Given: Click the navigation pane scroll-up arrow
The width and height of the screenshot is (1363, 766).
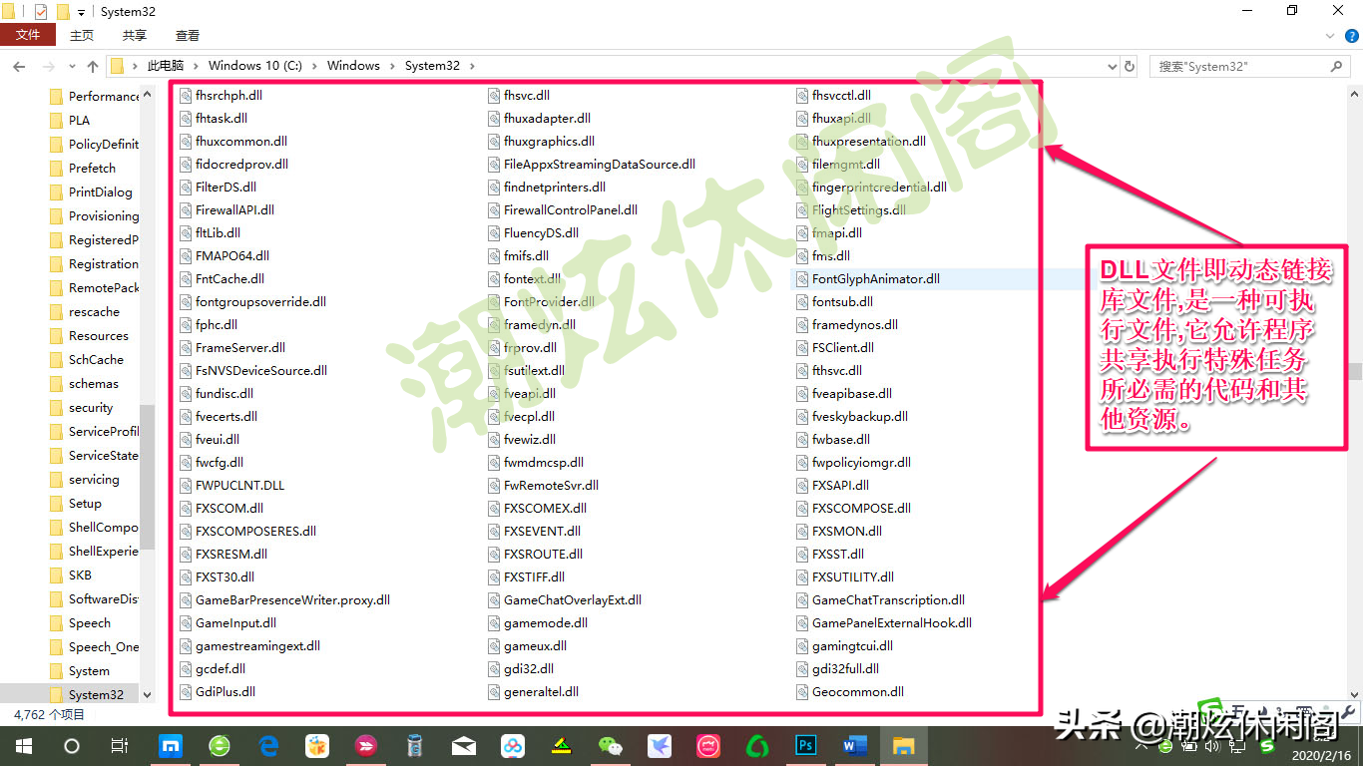Looking at the screenshot, I should coord(148,95).
